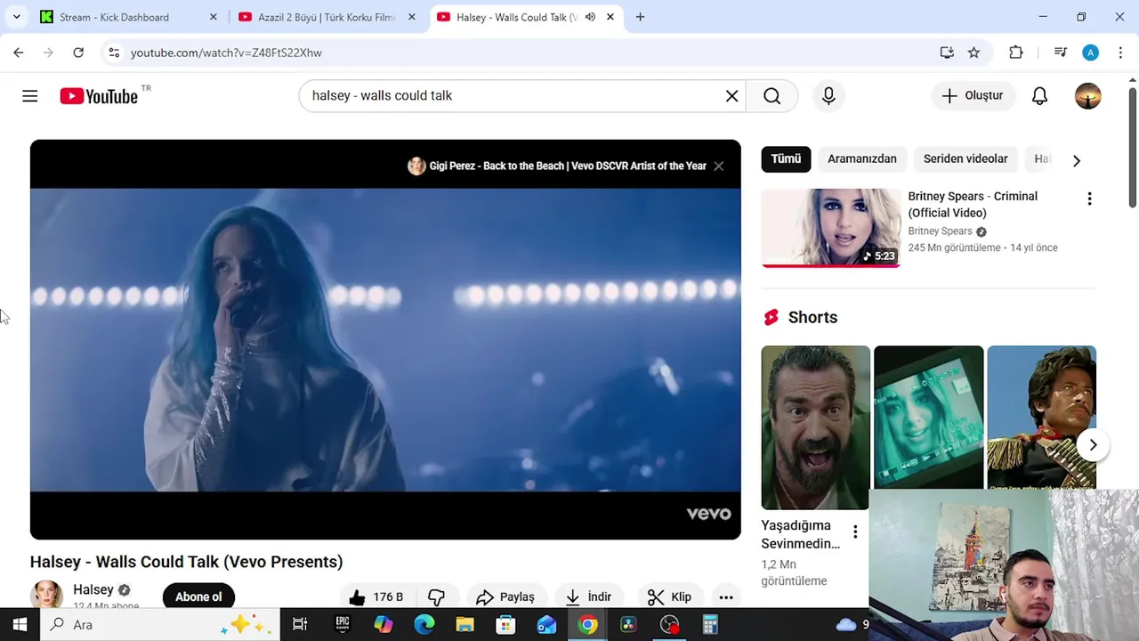1139x641 pixels.
Task: Open the account avatar menu
Action: coord(1087,96)
